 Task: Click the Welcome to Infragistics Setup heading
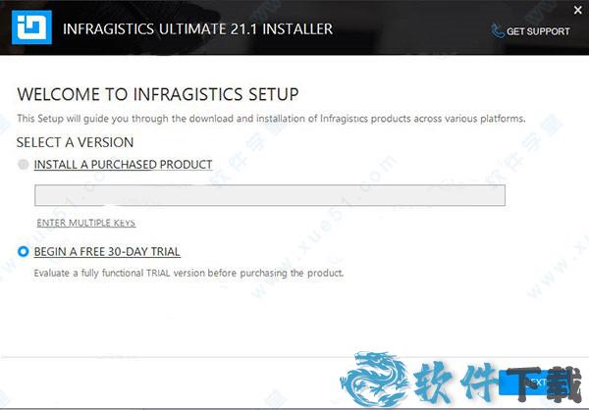coord(158,94)
